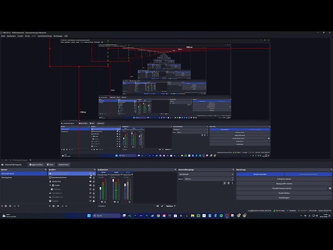The height and width of the screenshot is (250, 333).
Task: Open the Werkzeuge menu
Action: (x=58, y=36)
